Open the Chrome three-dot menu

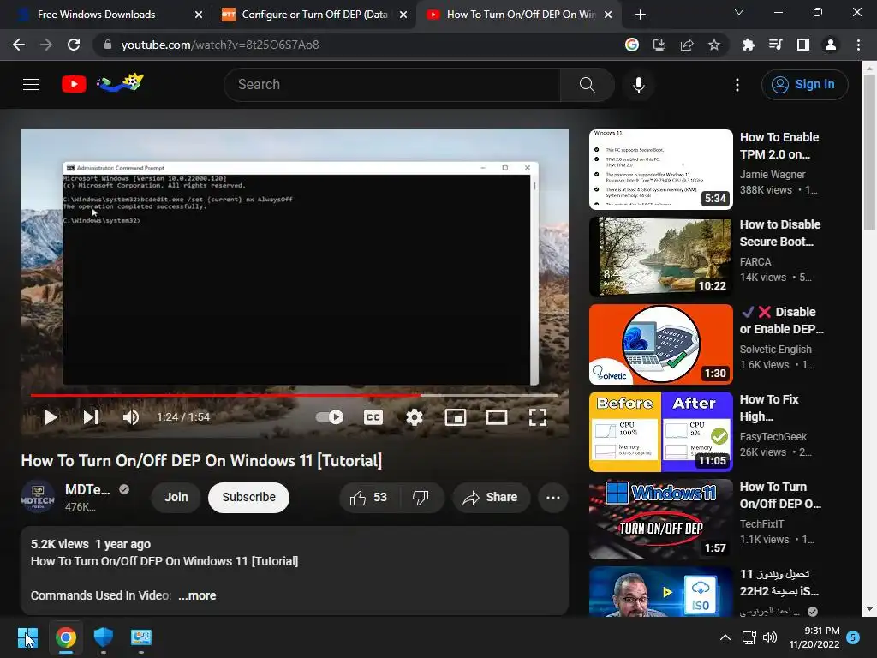pos(858,45)
